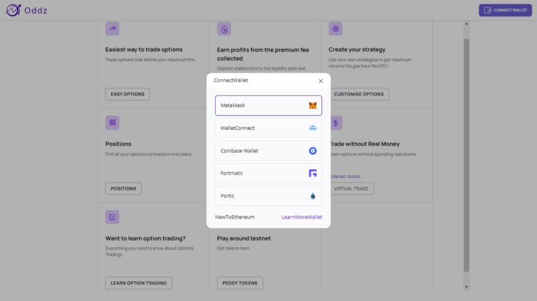Click the 'Coming soon...' label
Viewport: 537px width, 301px height.
(x=347, y=177)
